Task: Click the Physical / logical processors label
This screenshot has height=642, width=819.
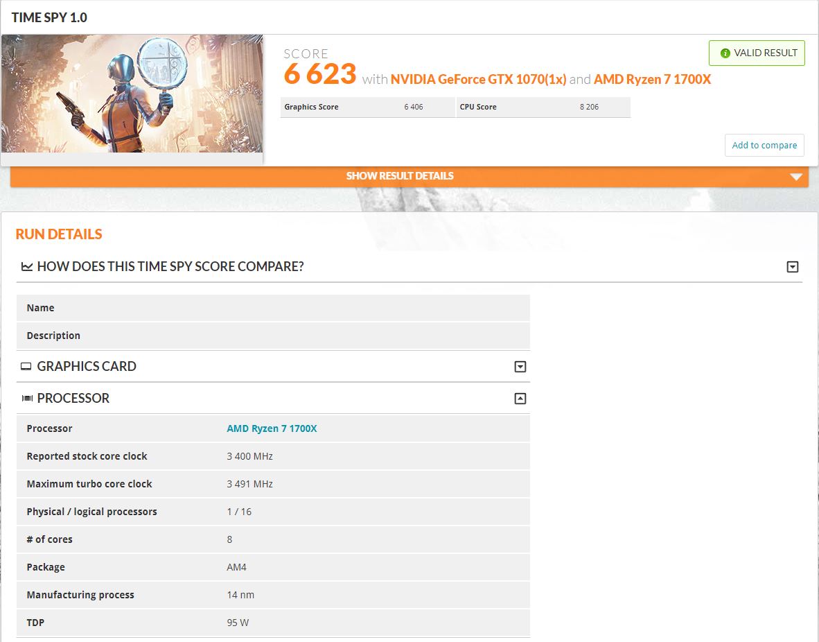Action: point(92,512)
